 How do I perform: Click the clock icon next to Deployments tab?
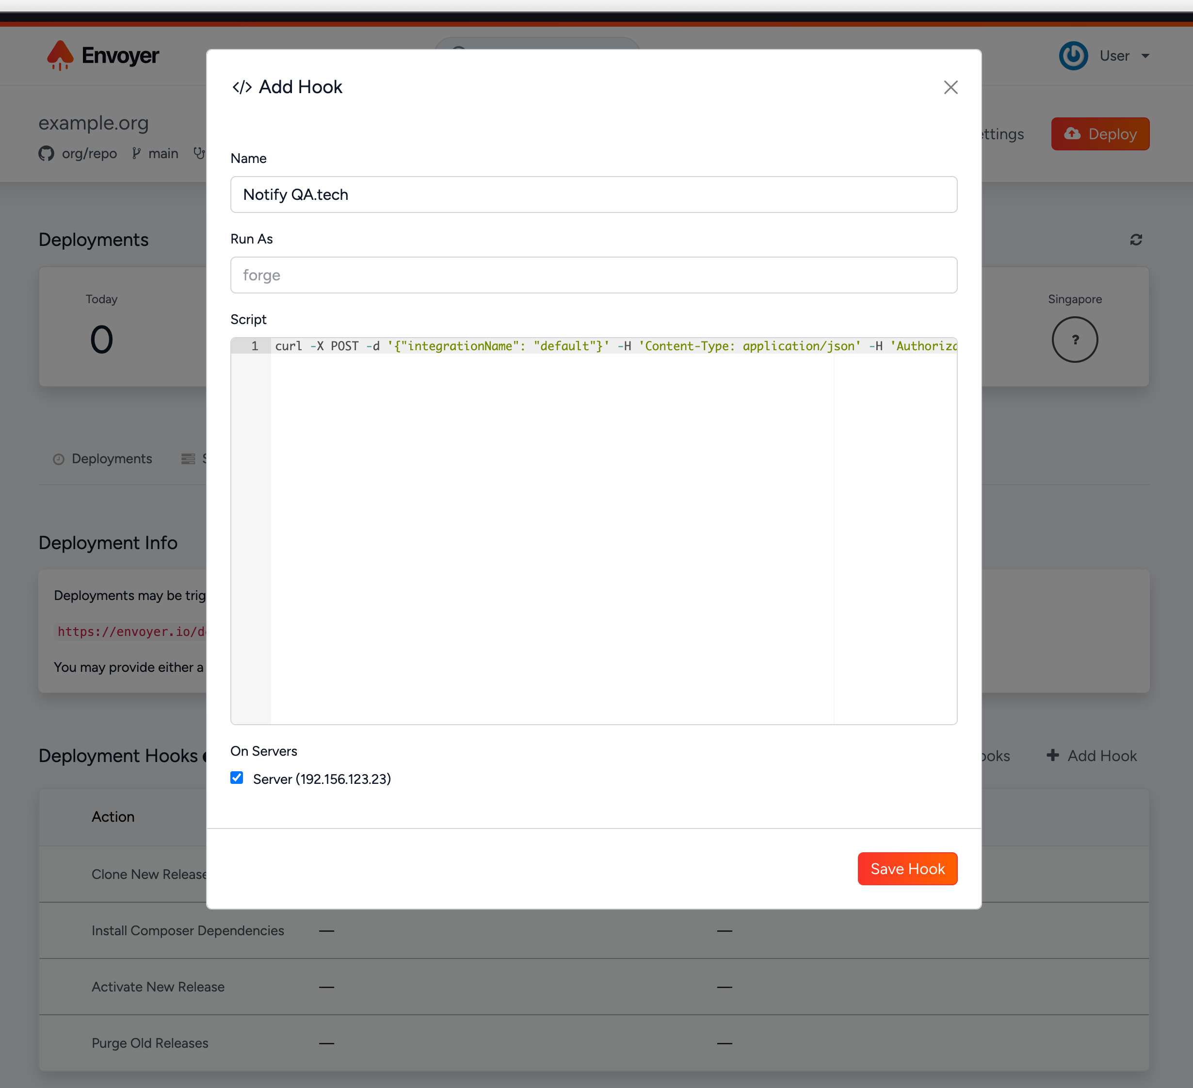click(x=59, y=459)
